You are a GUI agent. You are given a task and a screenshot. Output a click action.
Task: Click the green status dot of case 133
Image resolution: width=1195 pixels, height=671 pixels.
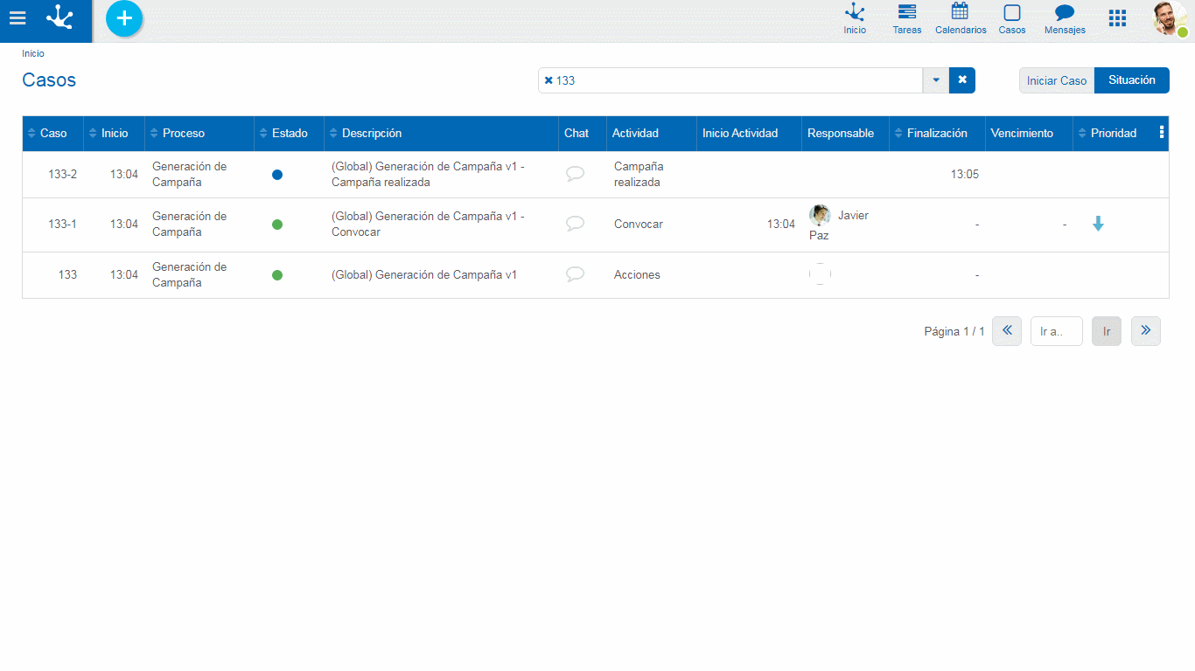(277, 275)
